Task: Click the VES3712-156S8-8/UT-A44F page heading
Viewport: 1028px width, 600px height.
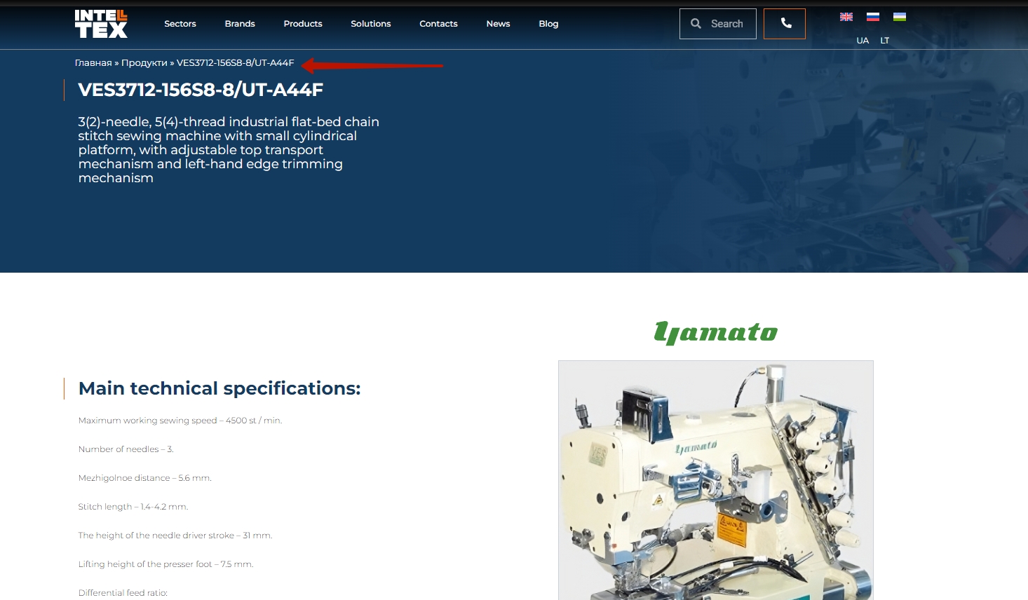Action: 201,90
